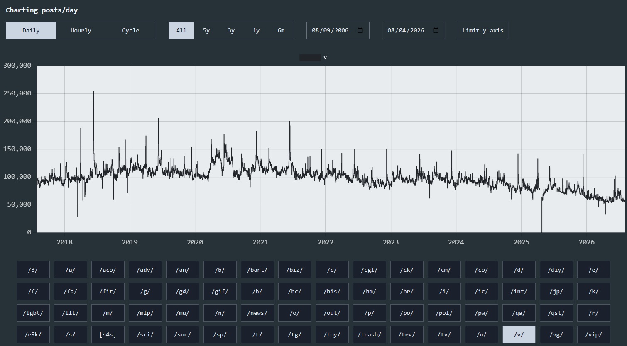Screen dimensions: 627x346
Task: Select the Cycle view mode
Action: tap(131, 30)
